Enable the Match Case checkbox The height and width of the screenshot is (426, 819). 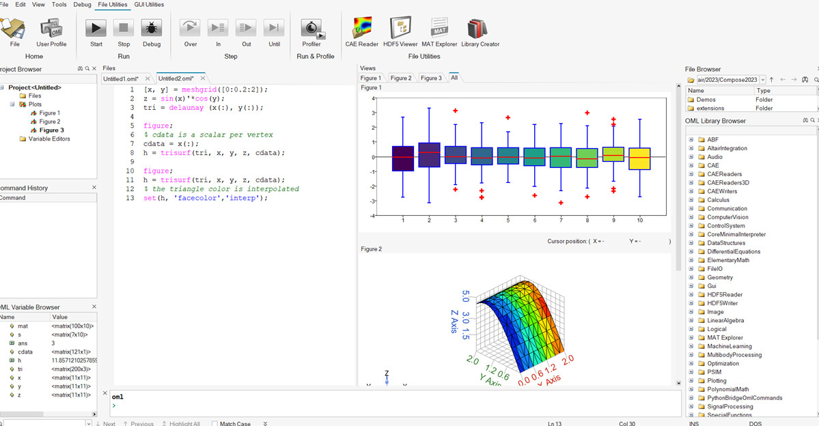pyautogui.click(x=214, y=424)
